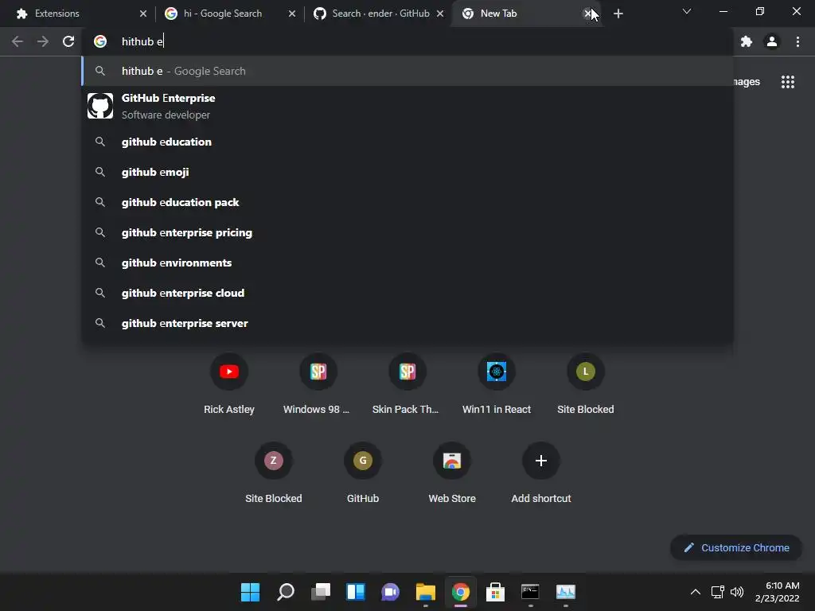
Task: Pick the github education suggestion
Action: (407, 142)
